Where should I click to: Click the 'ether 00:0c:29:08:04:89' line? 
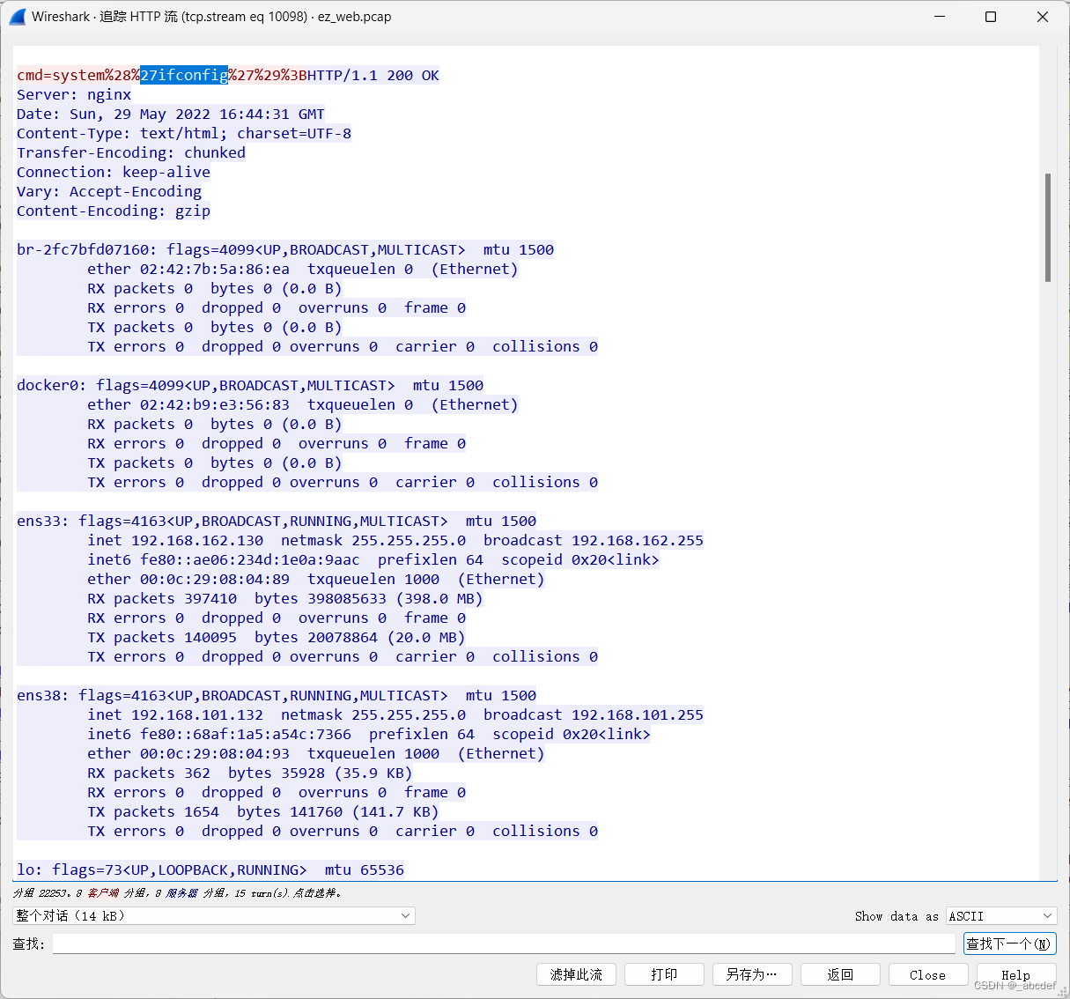(316, 579)
